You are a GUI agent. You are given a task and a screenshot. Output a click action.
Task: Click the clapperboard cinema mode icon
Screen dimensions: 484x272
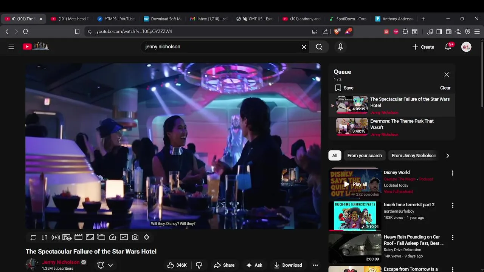[x=78, y=237]
